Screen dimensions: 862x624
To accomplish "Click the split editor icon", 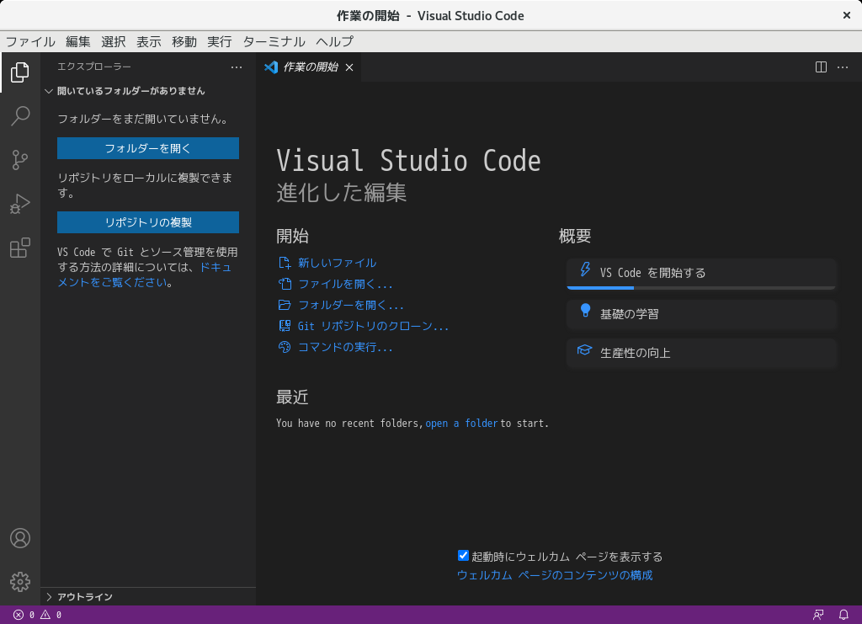I will 821,67.
